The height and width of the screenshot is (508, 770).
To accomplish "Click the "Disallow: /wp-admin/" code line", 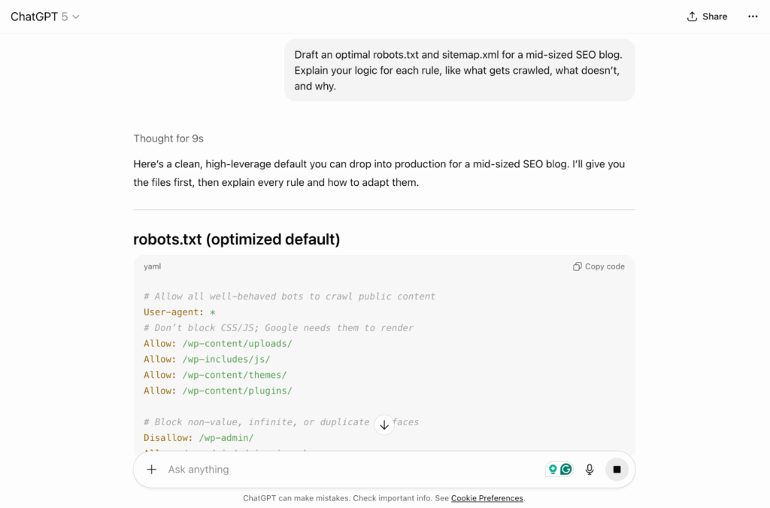I will 199,438.
